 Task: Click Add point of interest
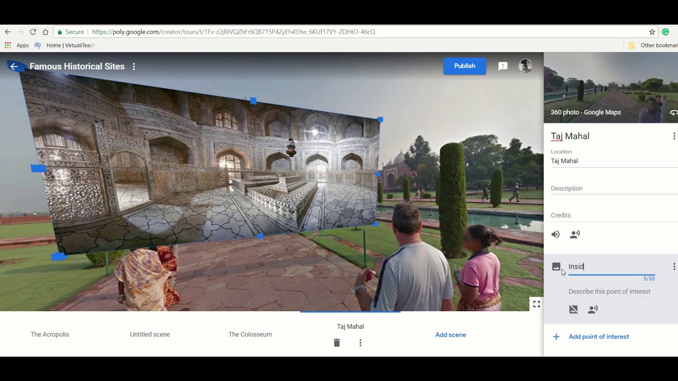coord(599,337)
